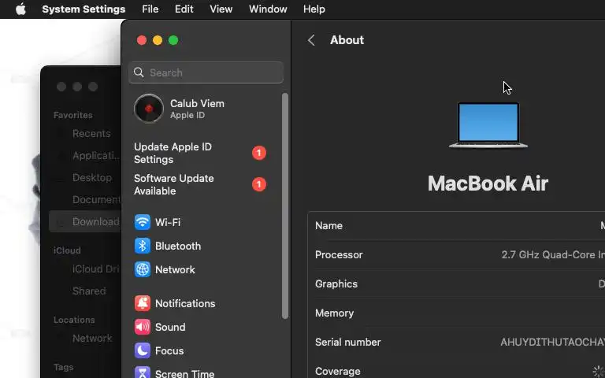
Task: Select Screen Time settings
Action: 185,373
